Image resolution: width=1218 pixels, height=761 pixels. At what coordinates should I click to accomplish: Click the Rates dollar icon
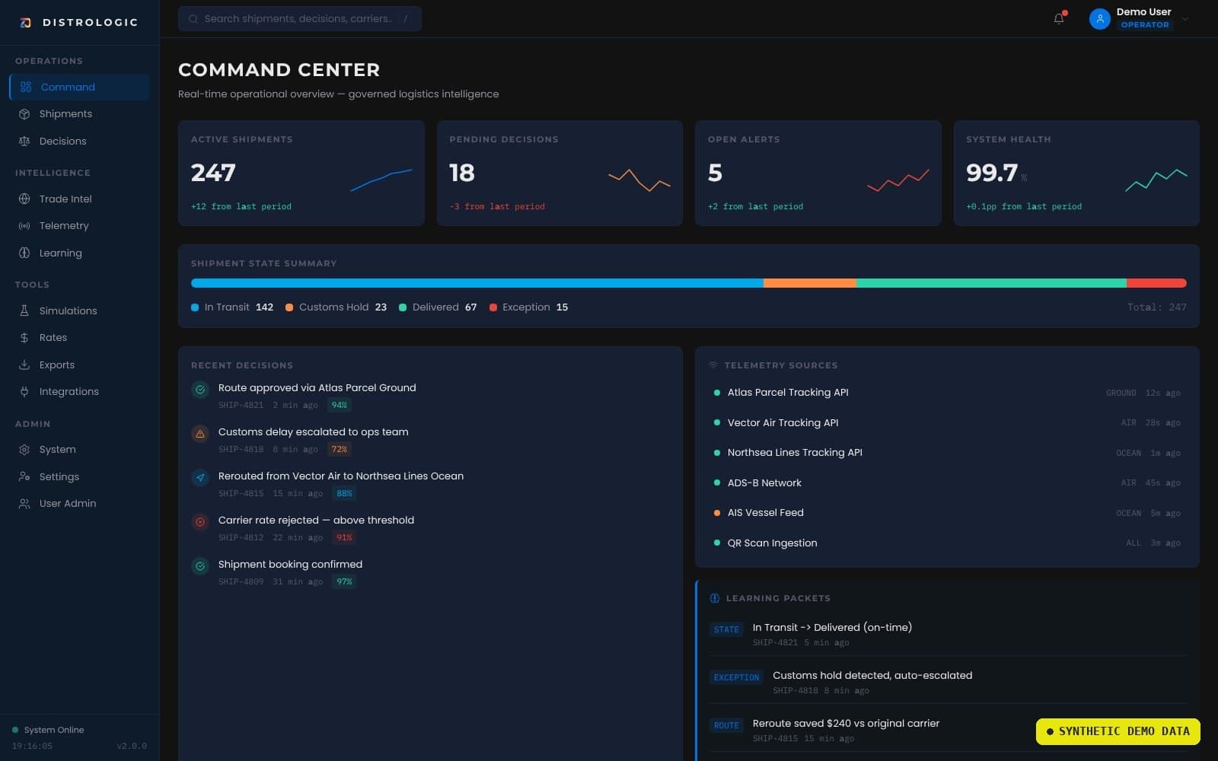(24, 337)
